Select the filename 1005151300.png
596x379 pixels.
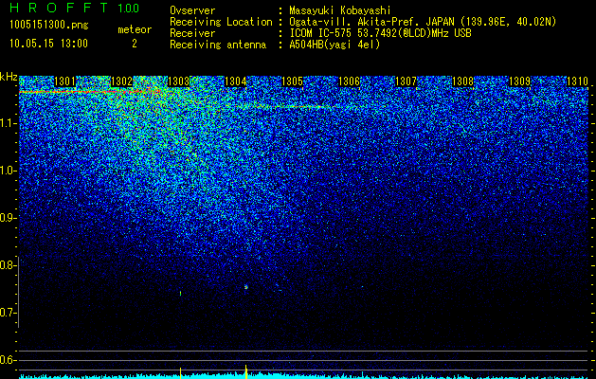tap(49, 26)
